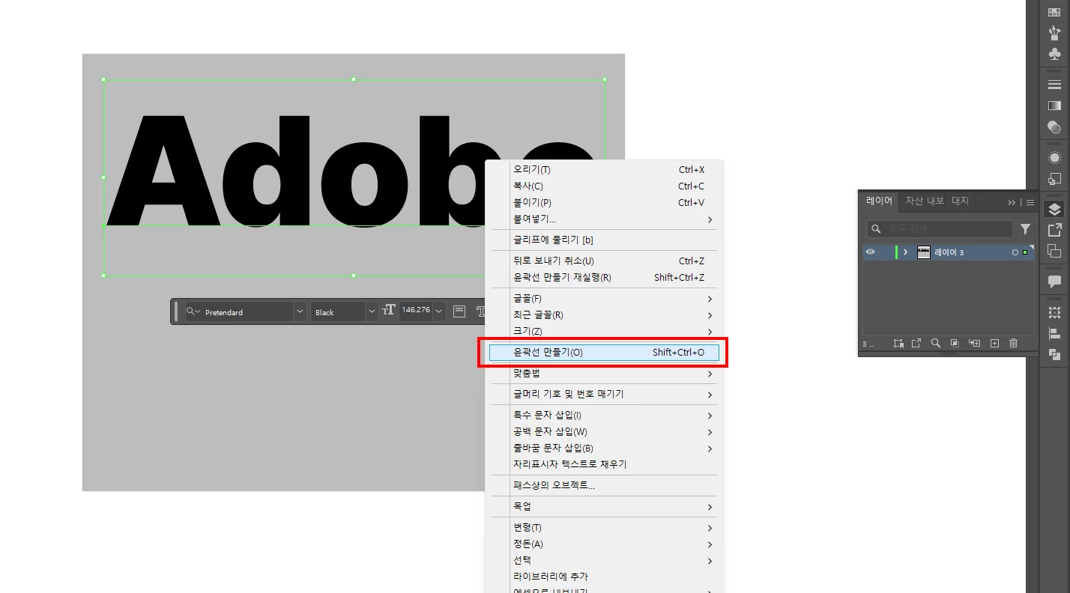Choose 글리프에 물리기 [b] menu item
The width and height of the screenshot is (1070, 593).
tap(604, 240)
